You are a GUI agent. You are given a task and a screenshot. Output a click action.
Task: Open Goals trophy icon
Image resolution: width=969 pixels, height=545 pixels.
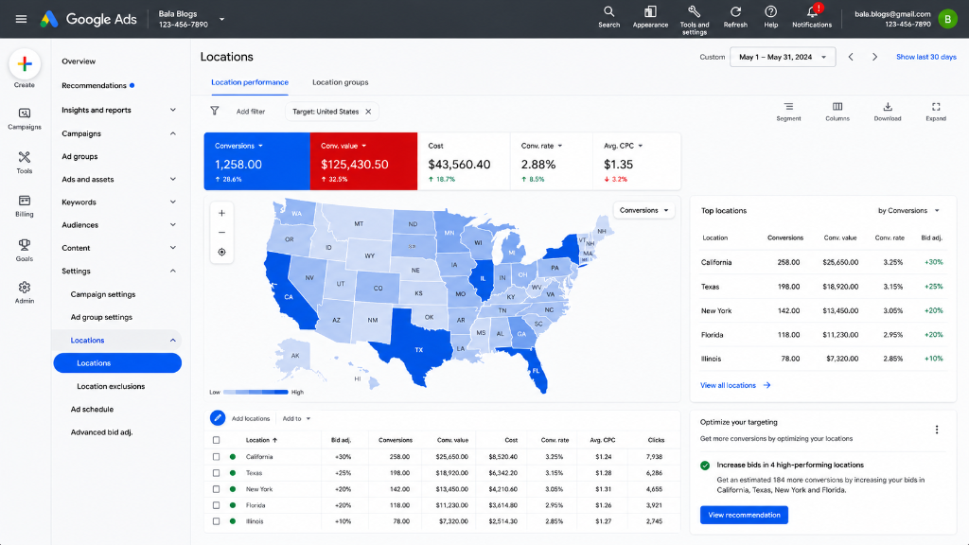click(24, 250)
